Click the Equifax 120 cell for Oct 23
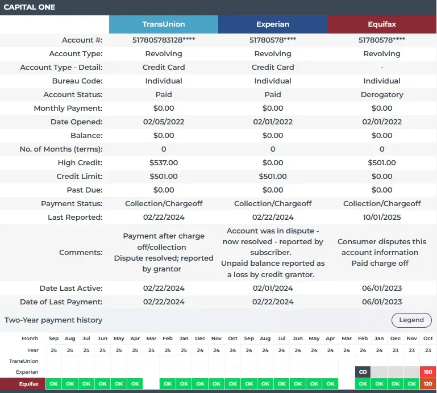437x393 pixels. (428, 384)
